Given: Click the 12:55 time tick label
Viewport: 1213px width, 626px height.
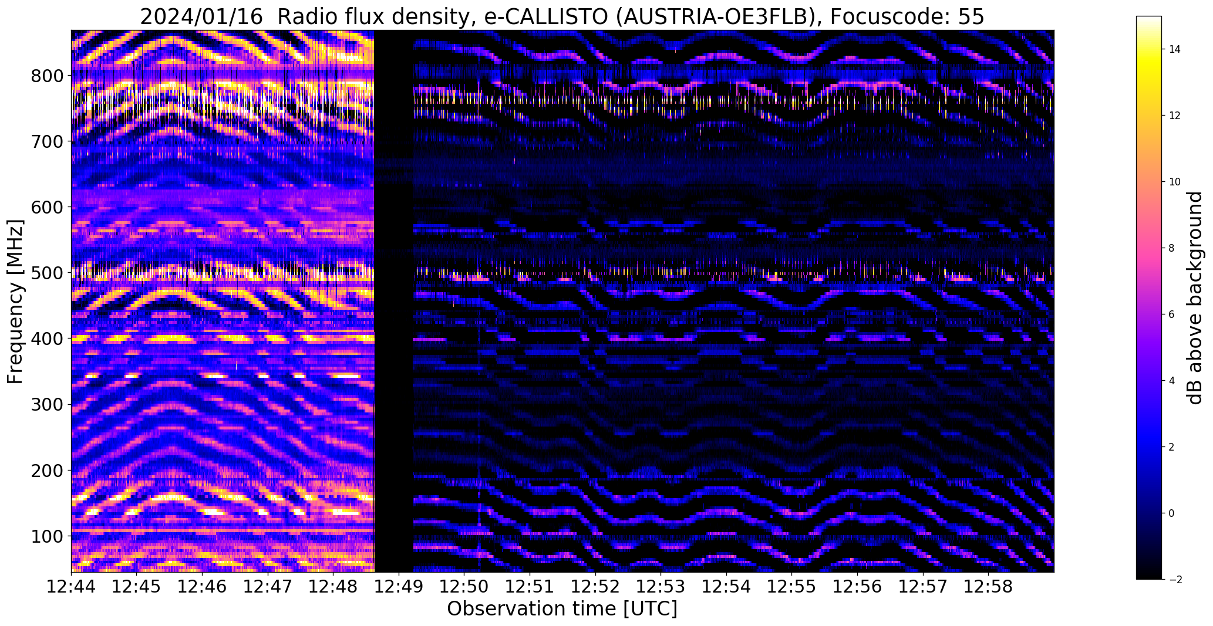Looking at the screenshot, I should click(x=792, y=586).
